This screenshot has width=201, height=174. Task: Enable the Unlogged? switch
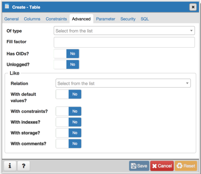pyautogui.click(x=67, y=64)
